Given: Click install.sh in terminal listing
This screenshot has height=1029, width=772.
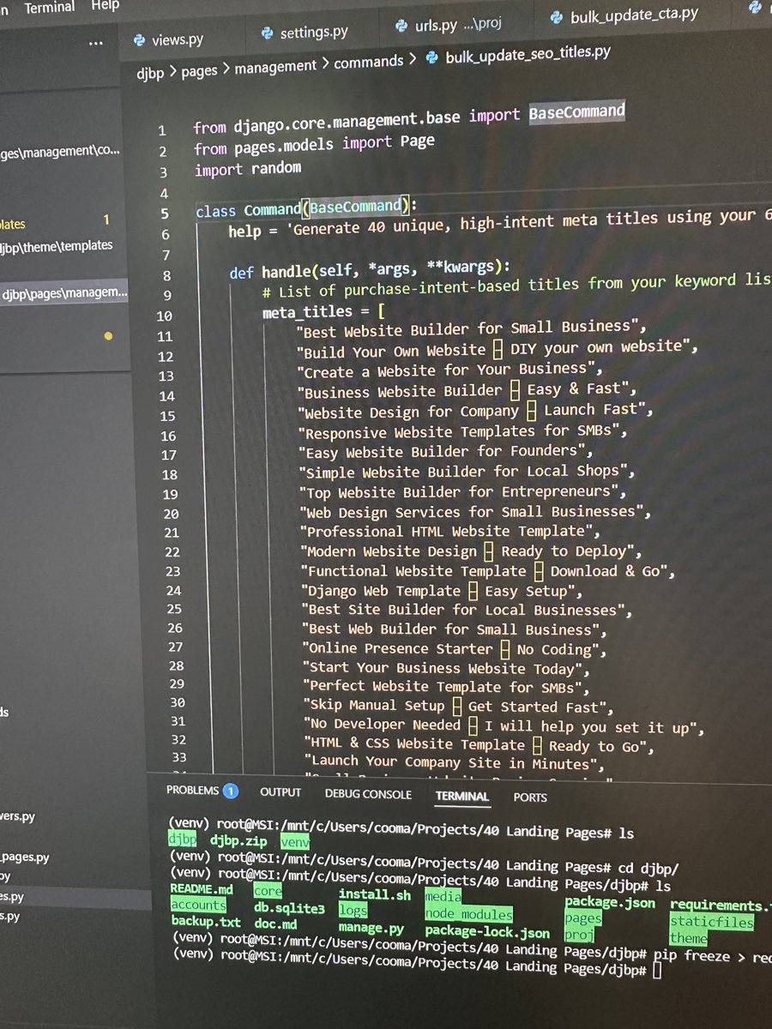Looking at the screenshot, I should coord(374,895).
